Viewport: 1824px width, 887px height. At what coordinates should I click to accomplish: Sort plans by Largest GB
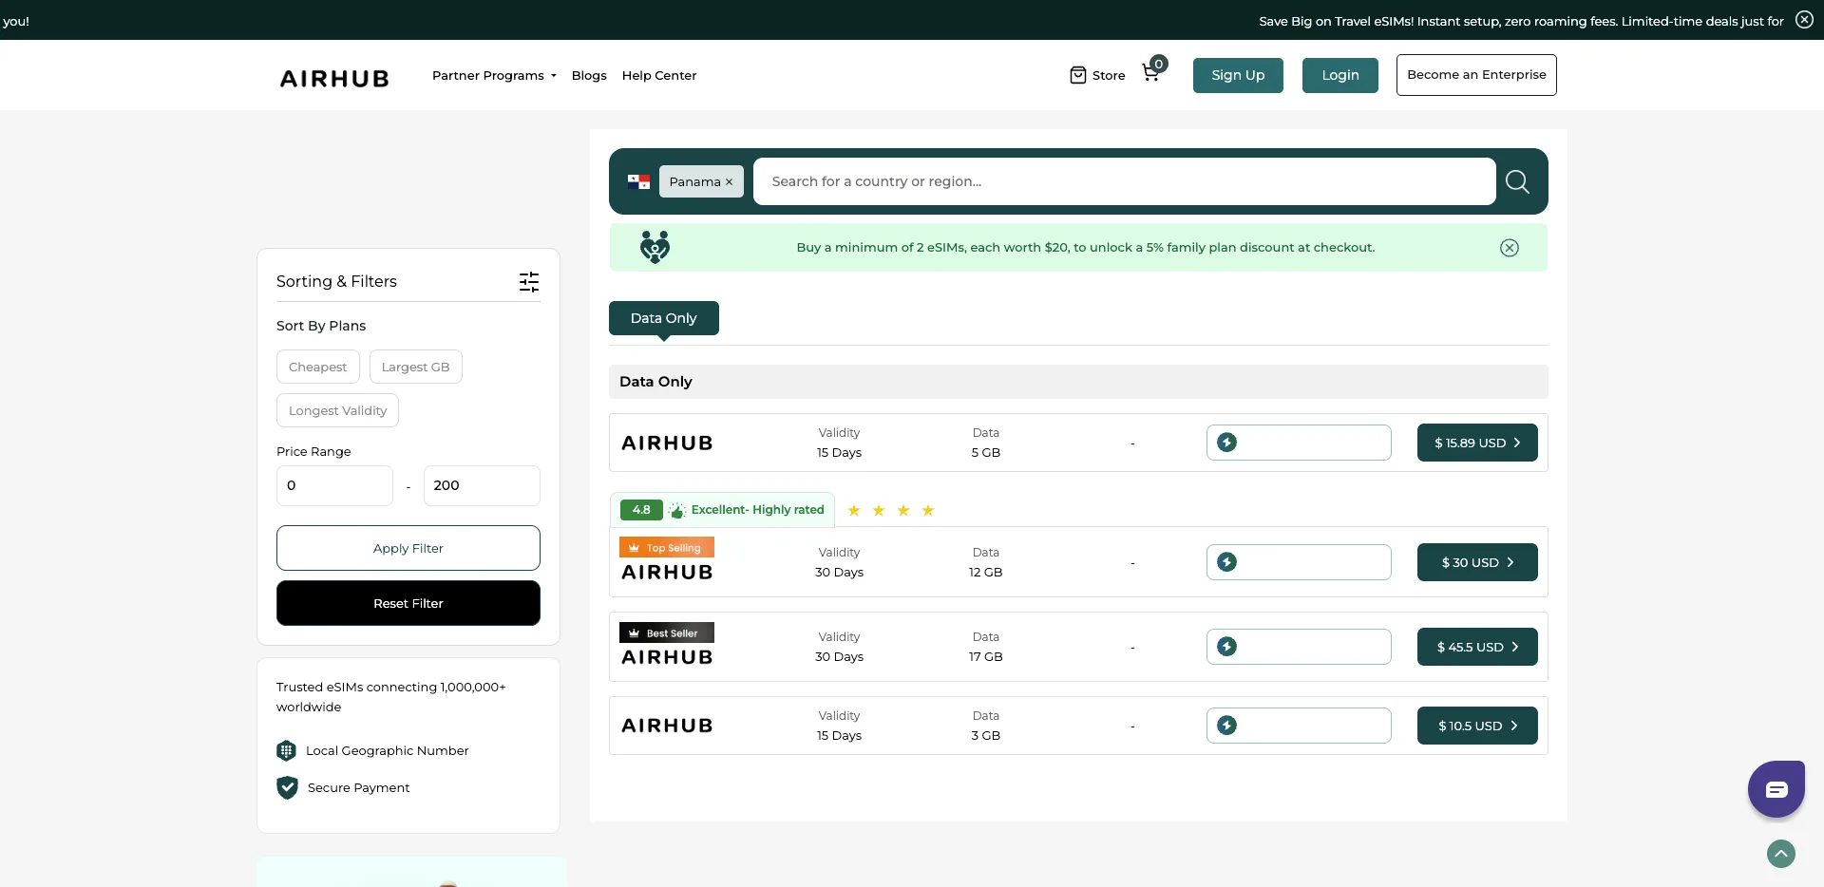(x=416, y=367)
